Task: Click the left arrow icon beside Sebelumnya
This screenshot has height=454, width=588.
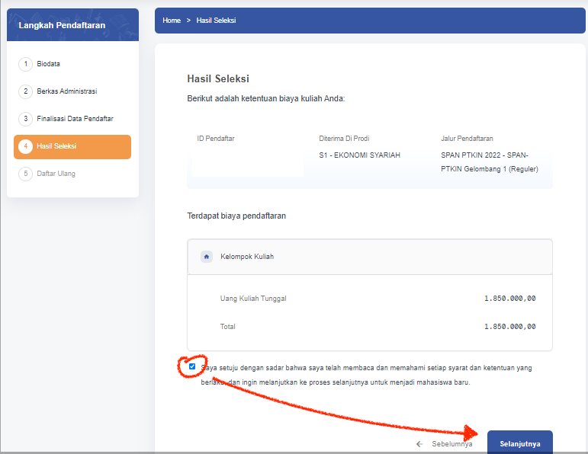Action: (419, 443)
